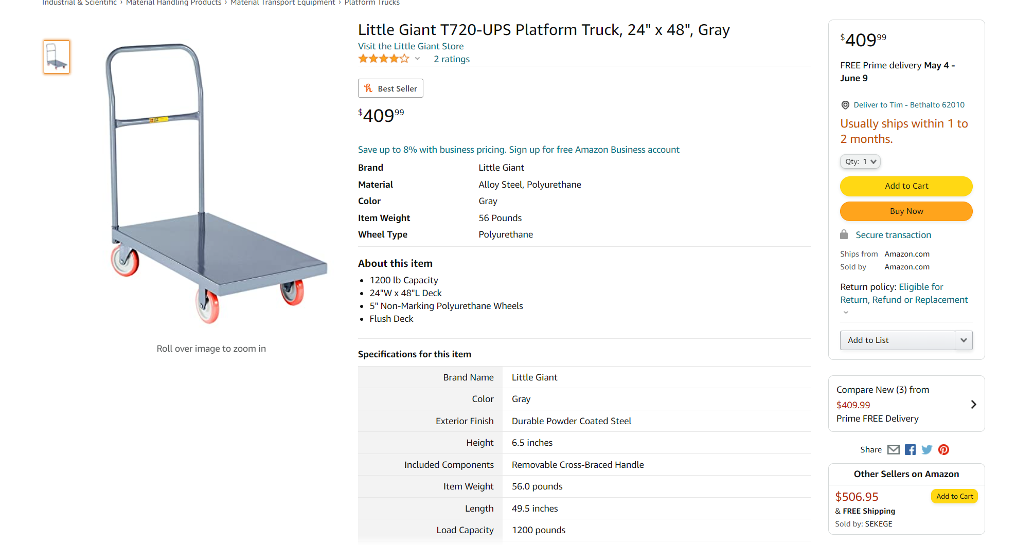Visit the Little Giant Store link
1034x545 pixels.
(x=411, y=46)
